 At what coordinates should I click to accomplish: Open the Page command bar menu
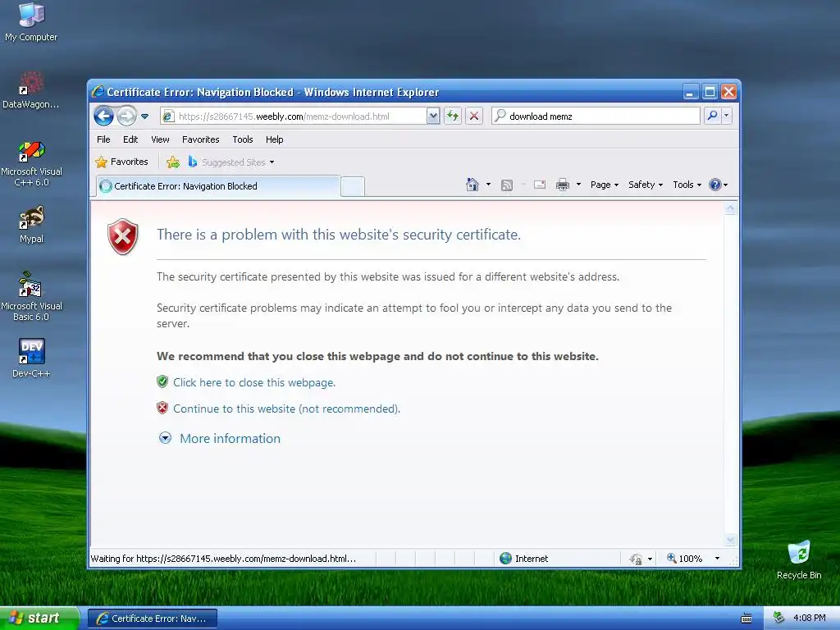click(x=605, y=185)
